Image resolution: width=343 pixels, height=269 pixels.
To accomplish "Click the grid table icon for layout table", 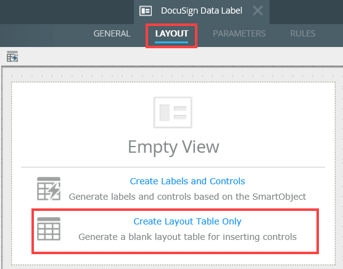I will point(49,229).
